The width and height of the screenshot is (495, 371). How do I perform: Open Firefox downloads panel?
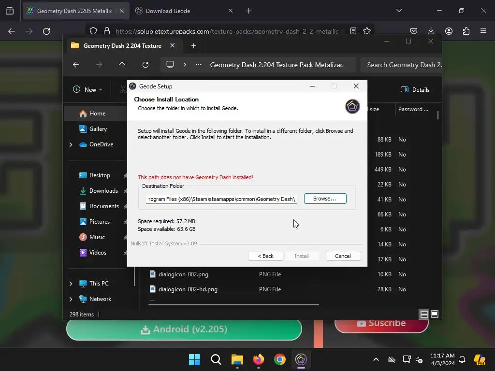(431, 31)
